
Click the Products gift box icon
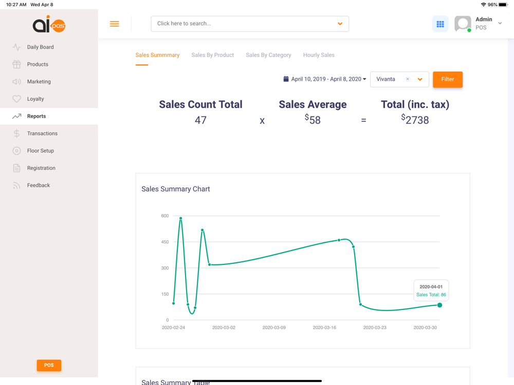tap(16, 64)
